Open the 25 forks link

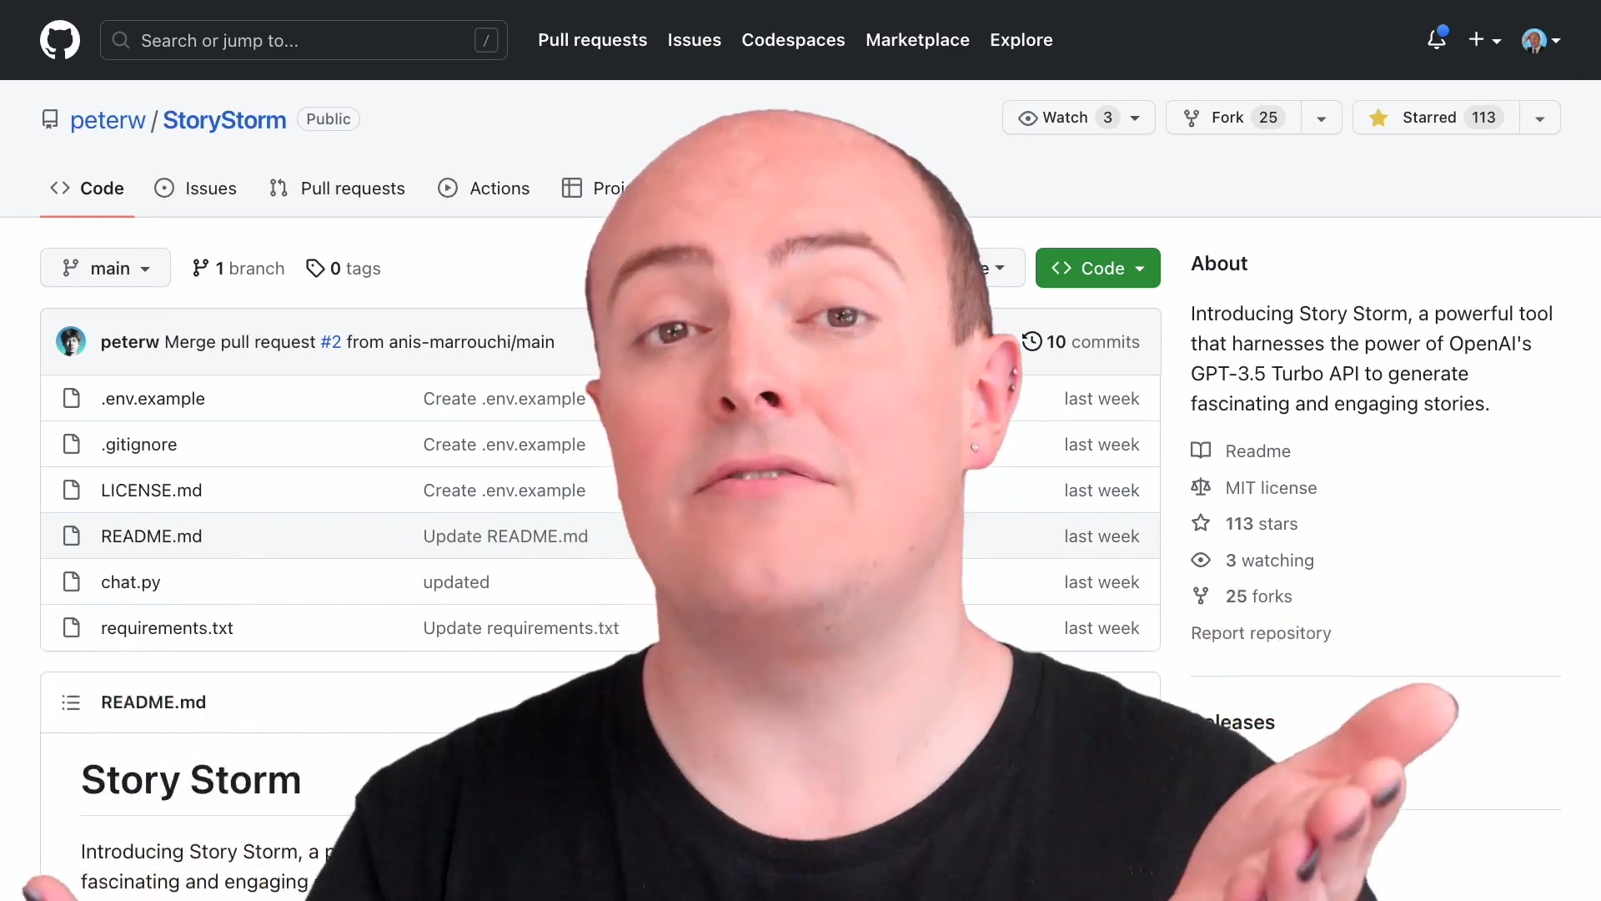(x=1258, y=596)
